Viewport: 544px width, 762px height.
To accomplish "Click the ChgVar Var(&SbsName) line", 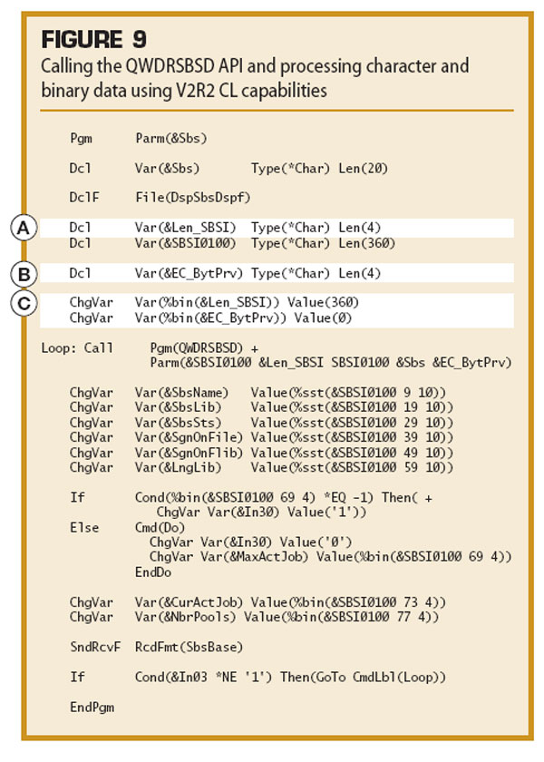I will [257, 392].
